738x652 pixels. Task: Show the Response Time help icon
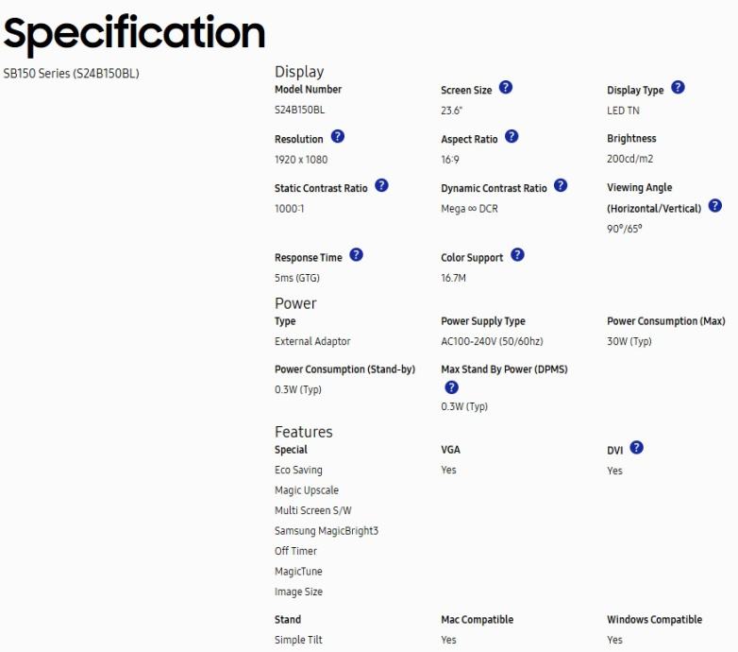[357, 255]
